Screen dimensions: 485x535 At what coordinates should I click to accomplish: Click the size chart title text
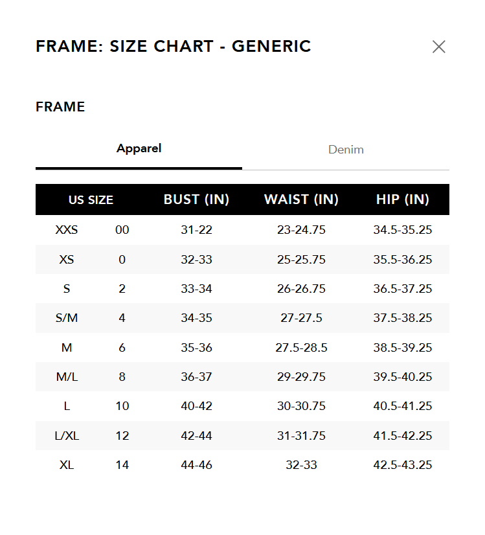click(x=174, y=47)
